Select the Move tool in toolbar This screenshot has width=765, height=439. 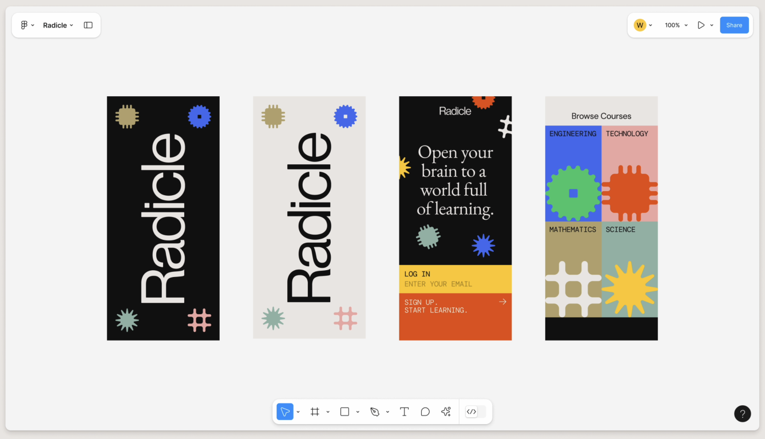[285, 412]
